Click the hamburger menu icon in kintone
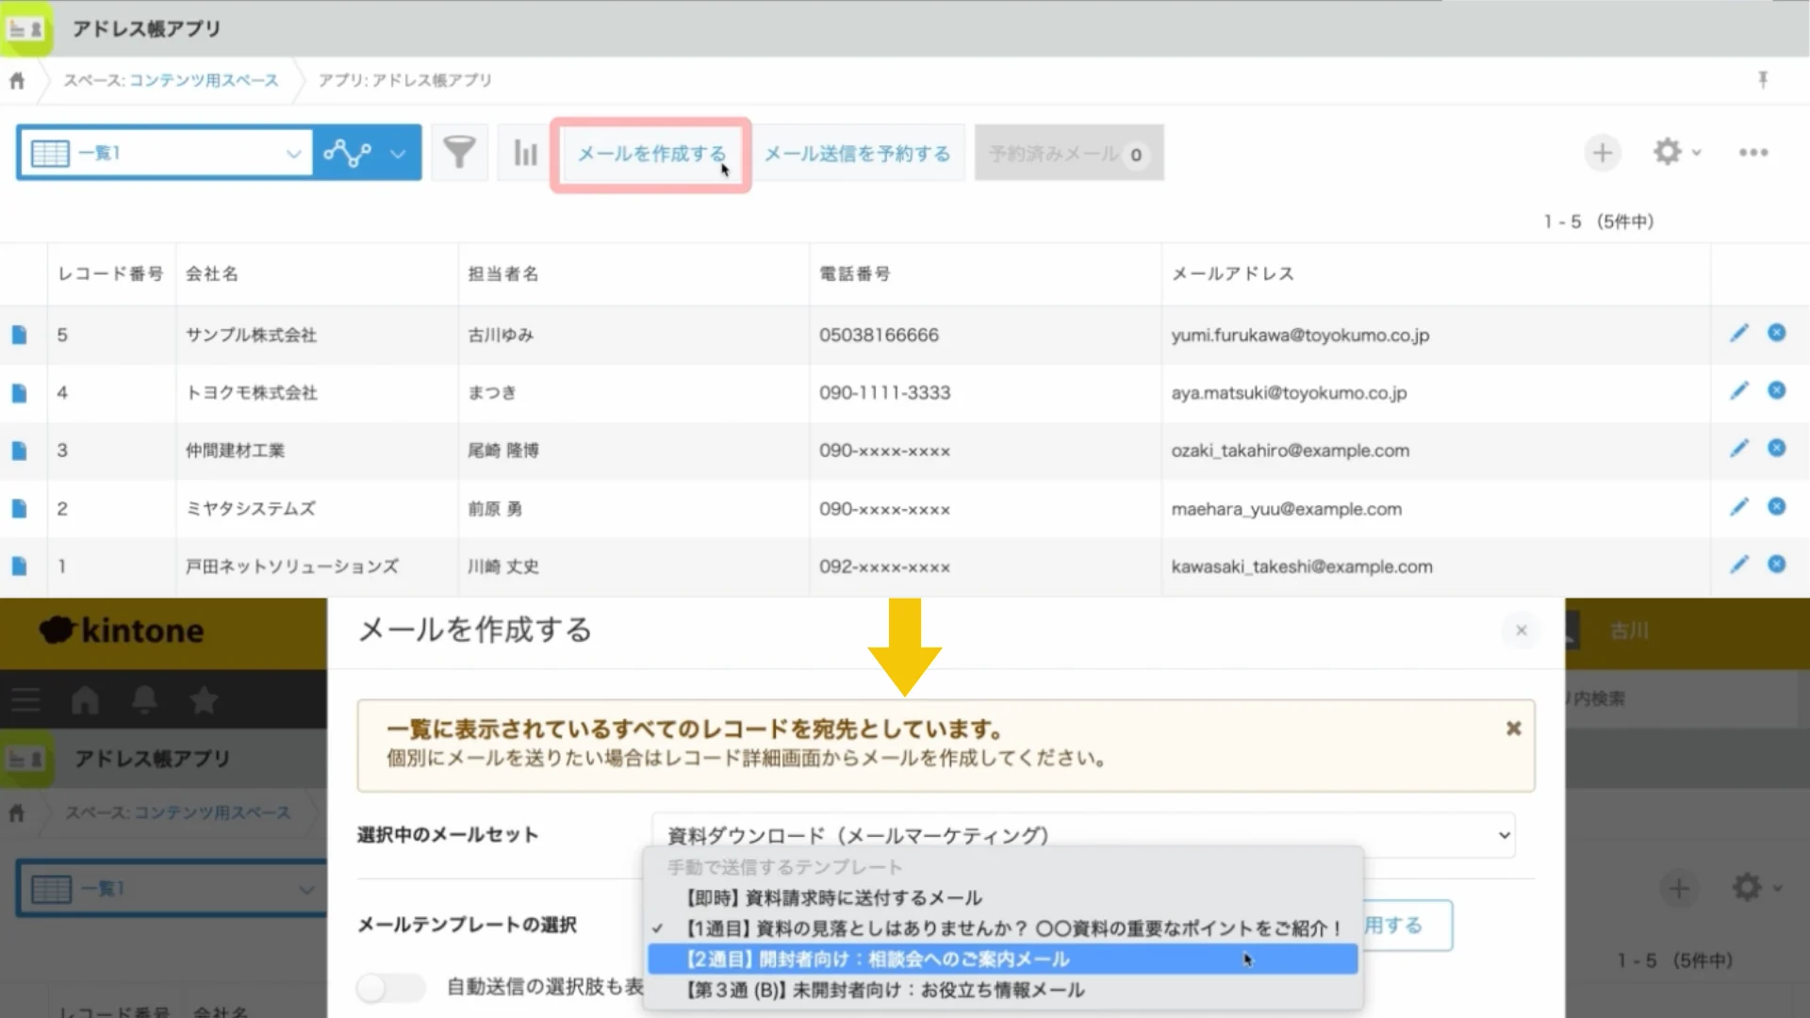 (x=25, y=699)
